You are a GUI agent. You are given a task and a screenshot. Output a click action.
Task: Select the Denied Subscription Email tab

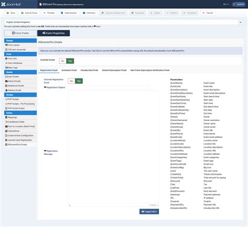pos(114,70)
